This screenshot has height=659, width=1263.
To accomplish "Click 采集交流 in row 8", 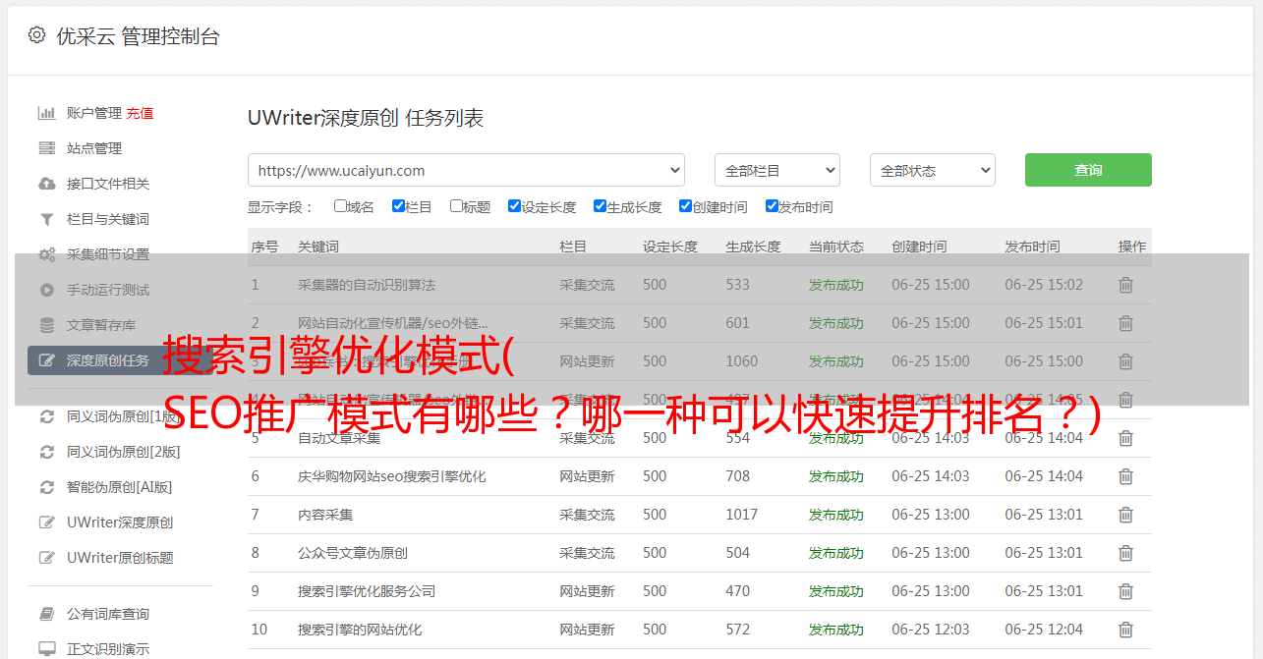I will [x=588, y=553].
